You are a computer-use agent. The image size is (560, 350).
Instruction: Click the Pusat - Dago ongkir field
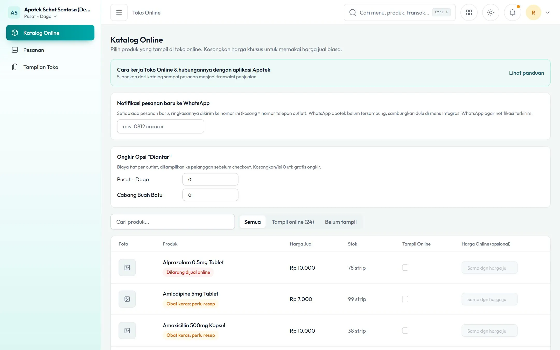click(210, 179)
